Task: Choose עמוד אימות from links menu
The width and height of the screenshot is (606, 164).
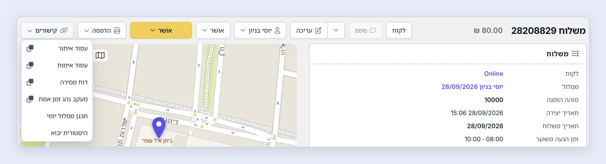Action: tap(57, 65)
